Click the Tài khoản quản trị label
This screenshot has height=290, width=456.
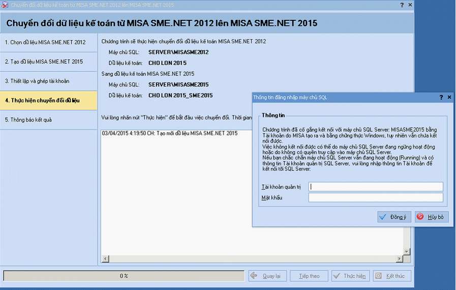pos(281,187)
